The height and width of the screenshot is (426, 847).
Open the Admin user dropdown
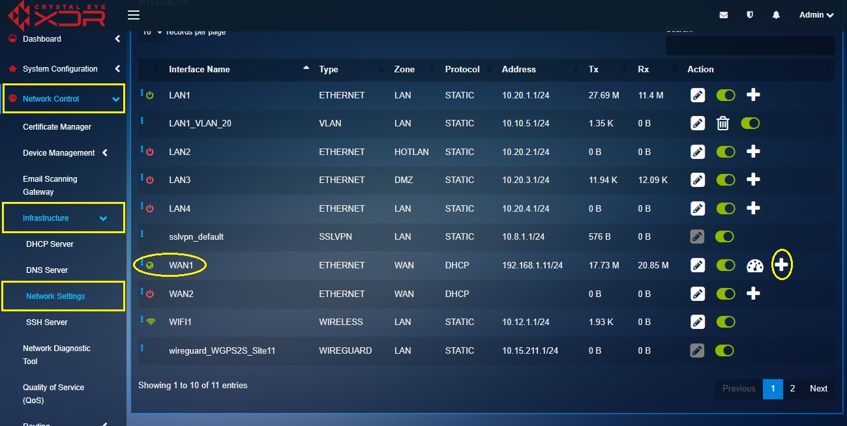click(816, 15)
